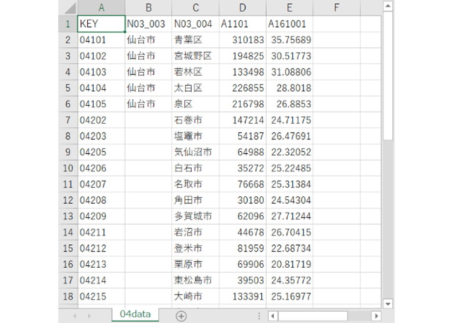453x323 pixels.
Task: Select cell containing 若林区
Action: pyautogui.click(x=196, y=72)
